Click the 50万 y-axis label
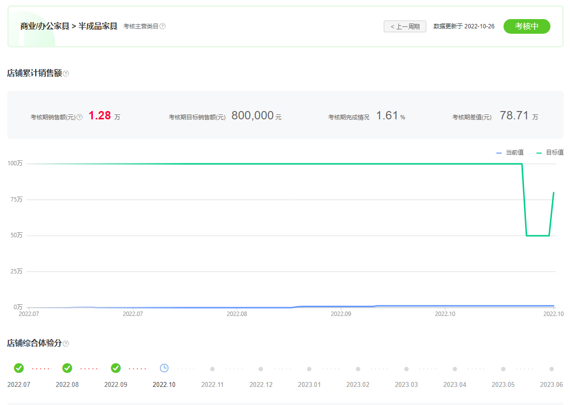570x405 pixels. coord(16,235)
